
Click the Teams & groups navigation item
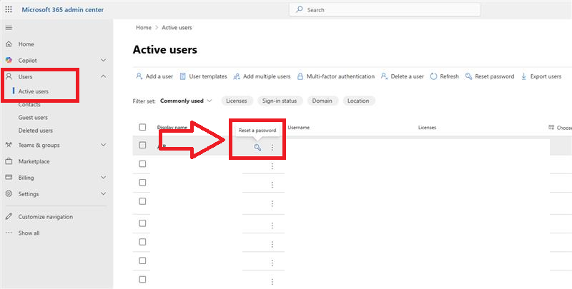point(39,145)
